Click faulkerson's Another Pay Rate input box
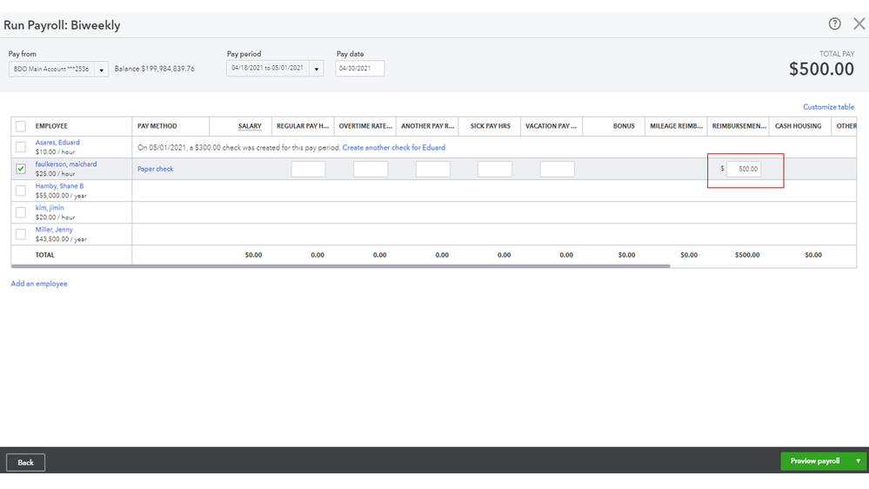This screenshot has height=489, width=869. 433,169
